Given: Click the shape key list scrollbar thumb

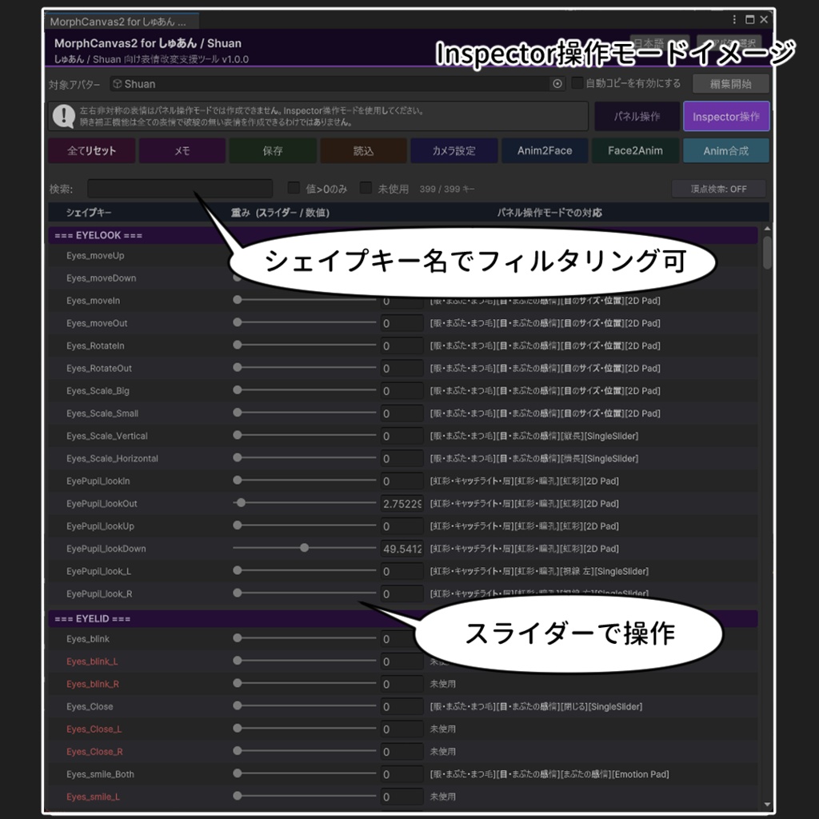Looking at the screenshot, I should 767,253.
